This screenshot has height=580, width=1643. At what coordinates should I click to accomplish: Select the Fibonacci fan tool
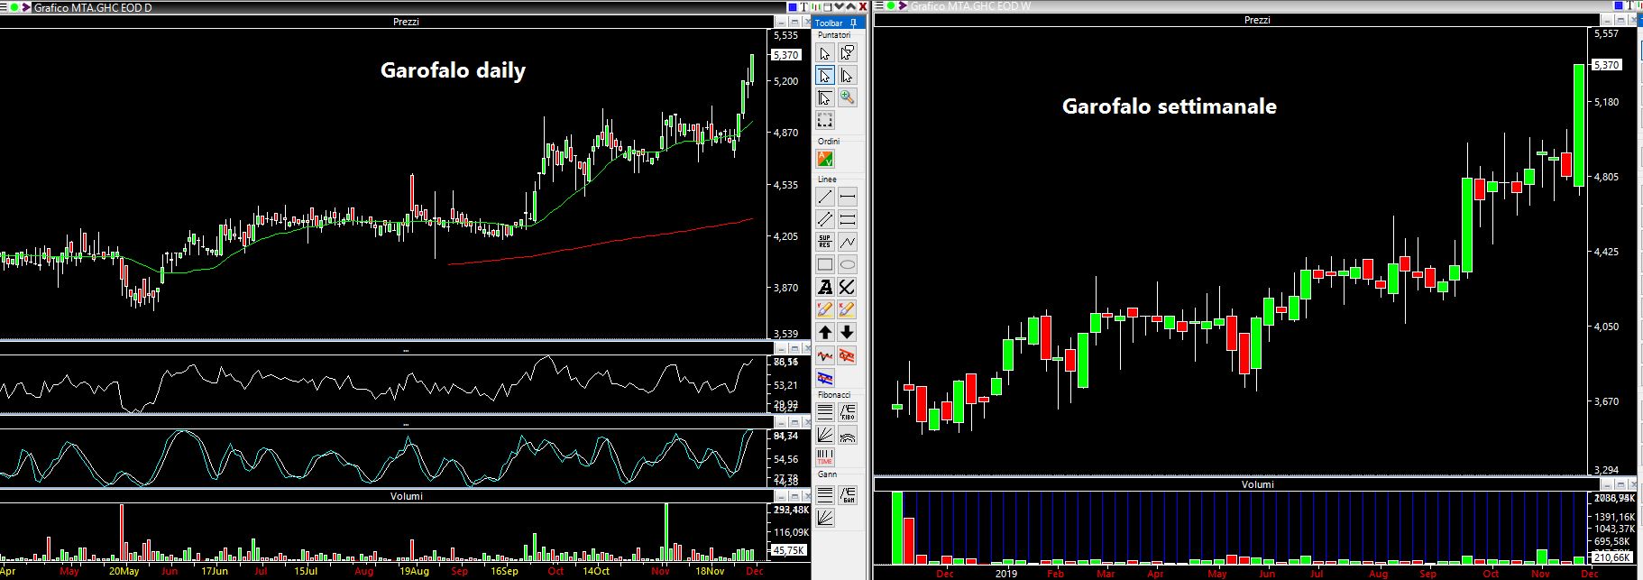[825, 434]
